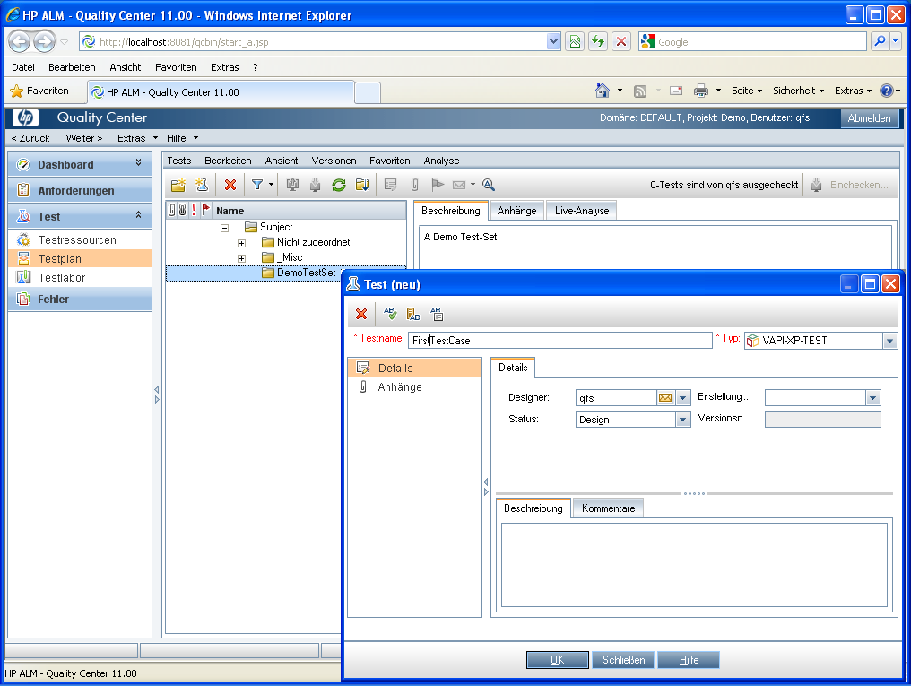Click the red Delete icon in Testplan toolbar
This screenshot has height=686, width=911.
(x=230, y=185)
